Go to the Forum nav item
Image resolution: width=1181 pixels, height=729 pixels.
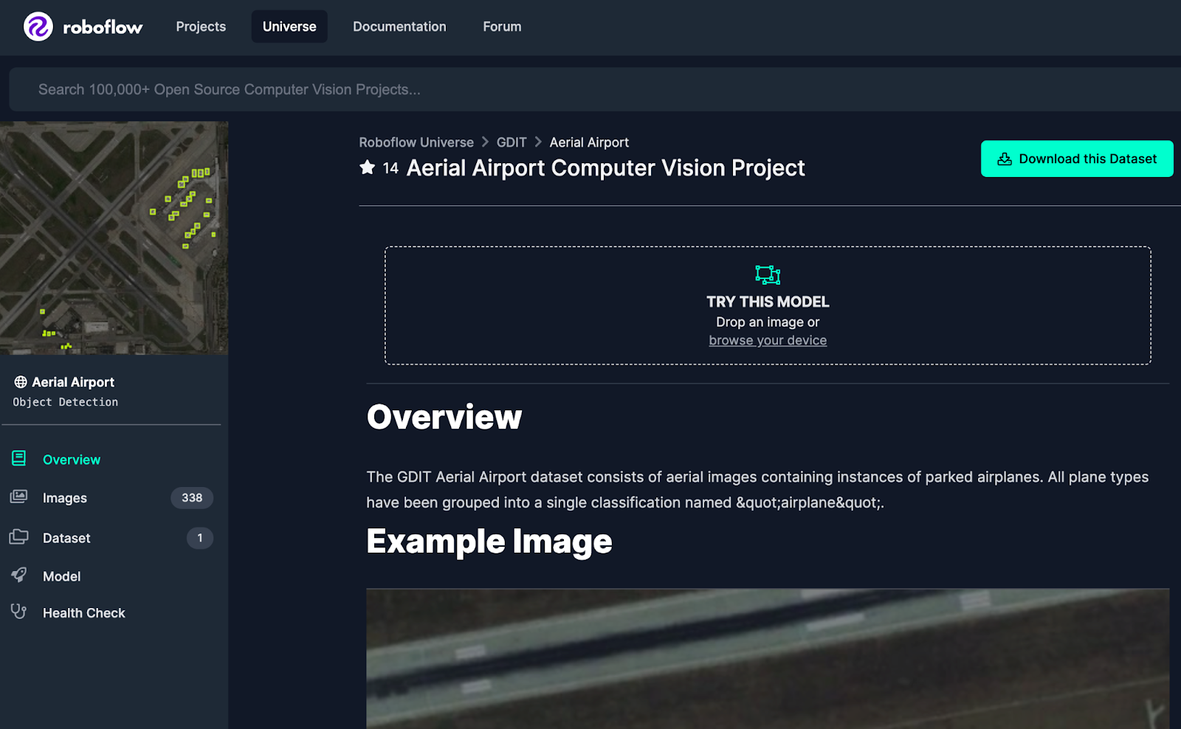click(502, 27)
